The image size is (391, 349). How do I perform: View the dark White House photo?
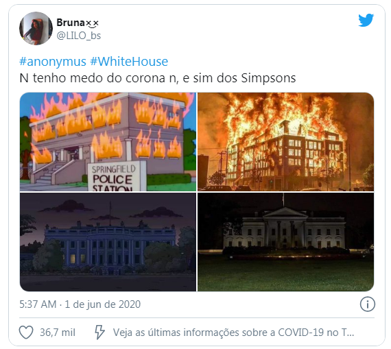click(286, 242)
